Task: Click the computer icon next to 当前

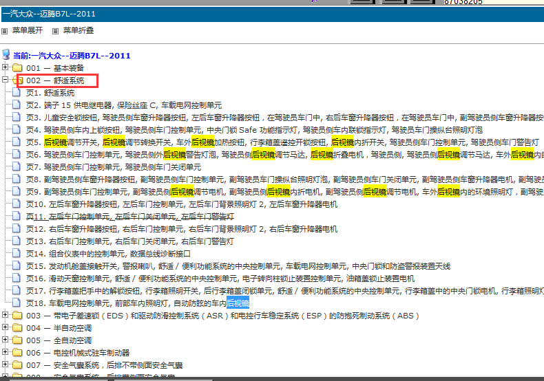Action: 6,55
